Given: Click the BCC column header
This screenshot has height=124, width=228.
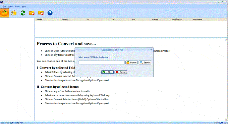Looking at the screenshot, I should click(134, 19).
